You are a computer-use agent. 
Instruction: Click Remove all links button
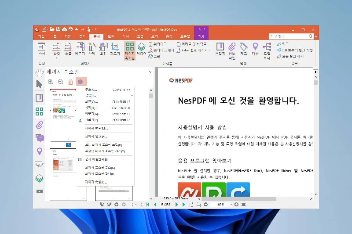pos(290,56)
